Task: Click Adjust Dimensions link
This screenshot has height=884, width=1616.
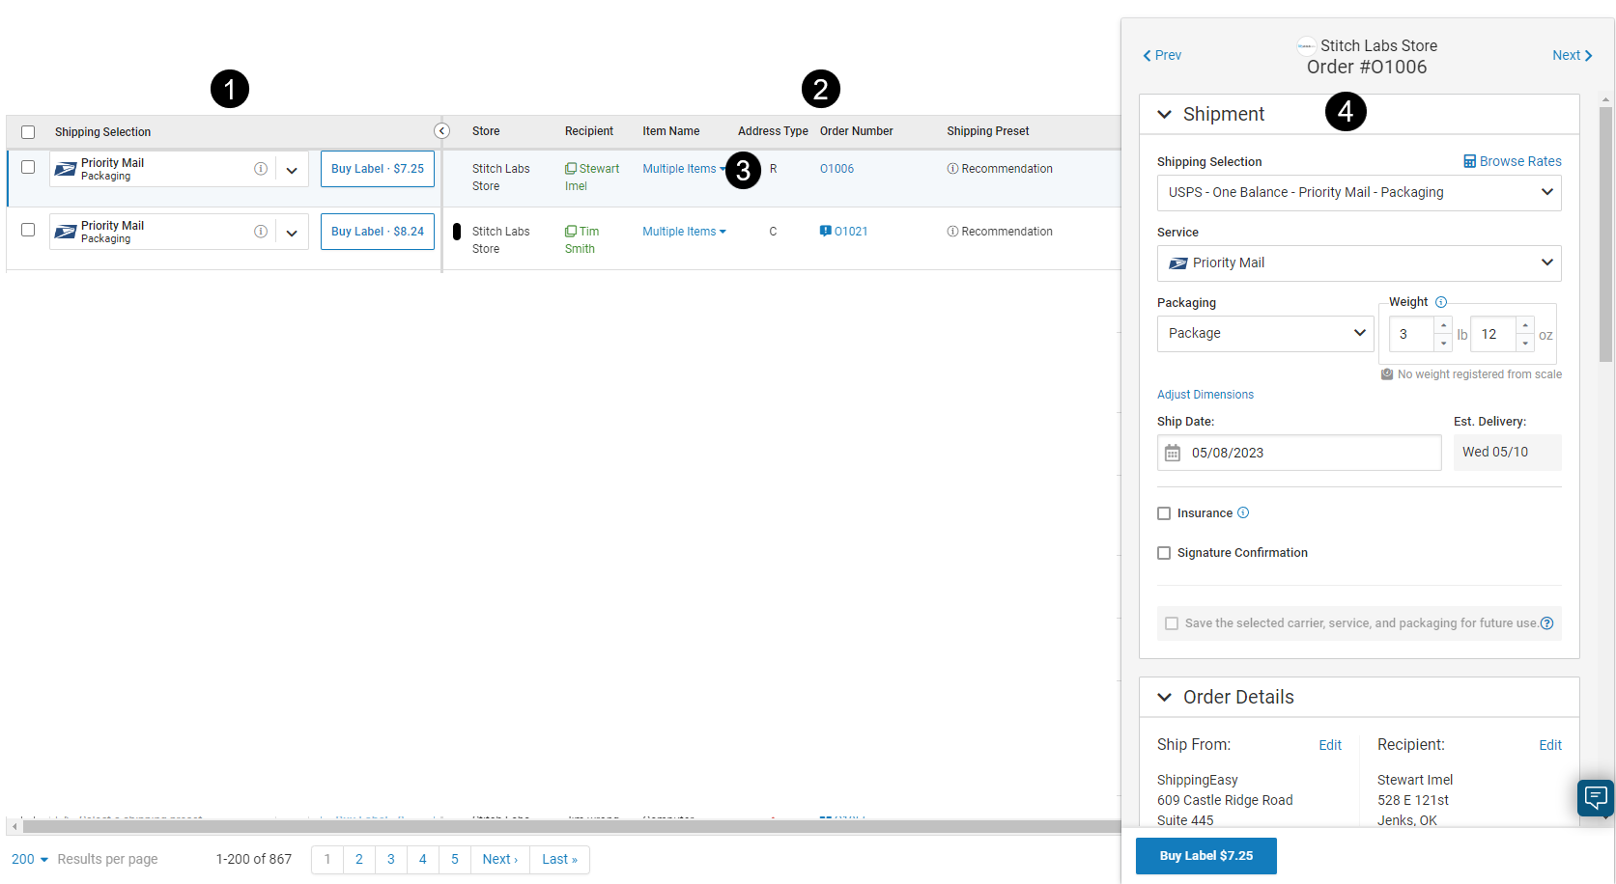Action: click(x=1205, y=395)
